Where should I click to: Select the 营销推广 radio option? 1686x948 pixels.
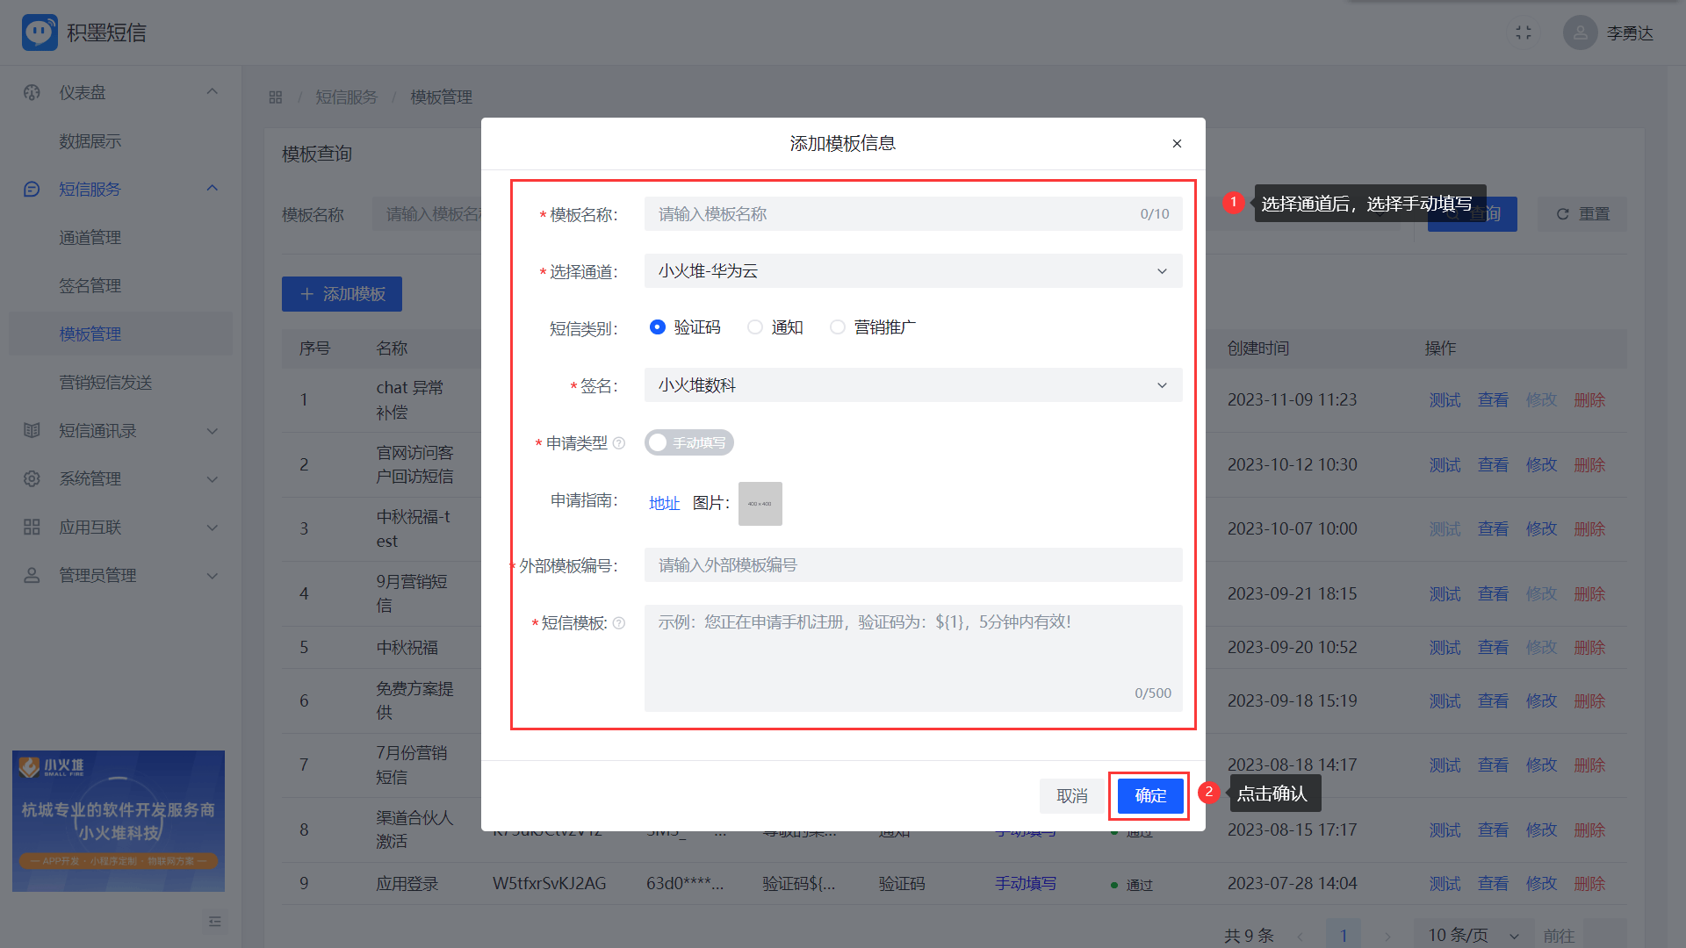click(838, 327)
